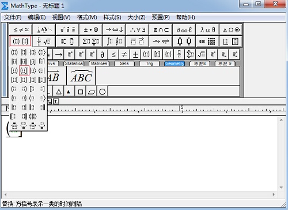Open the set theory symbols palette (∉∩⊂)

(161, 29)
